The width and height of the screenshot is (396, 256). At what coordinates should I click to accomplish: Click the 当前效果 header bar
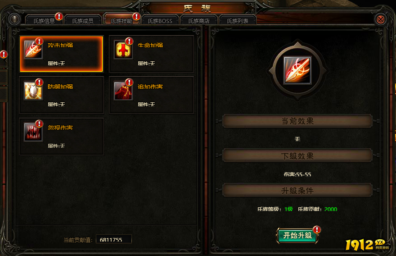(x=297, y=121)
